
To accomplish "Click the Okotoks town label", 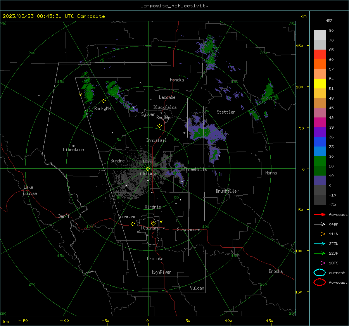I will tap(155, 259).
